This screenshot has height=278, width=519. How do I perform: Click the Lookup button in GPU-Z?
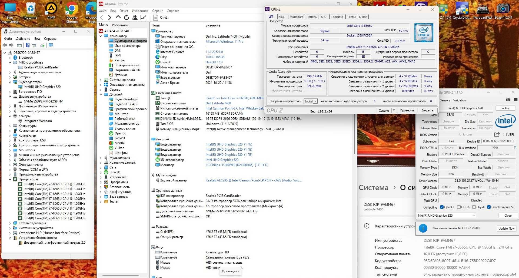505,108
